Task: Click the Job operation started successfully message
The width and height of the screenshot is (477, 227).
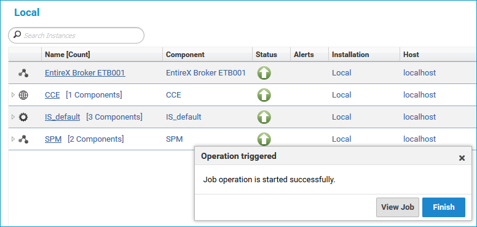Action: tap(269, 180)
